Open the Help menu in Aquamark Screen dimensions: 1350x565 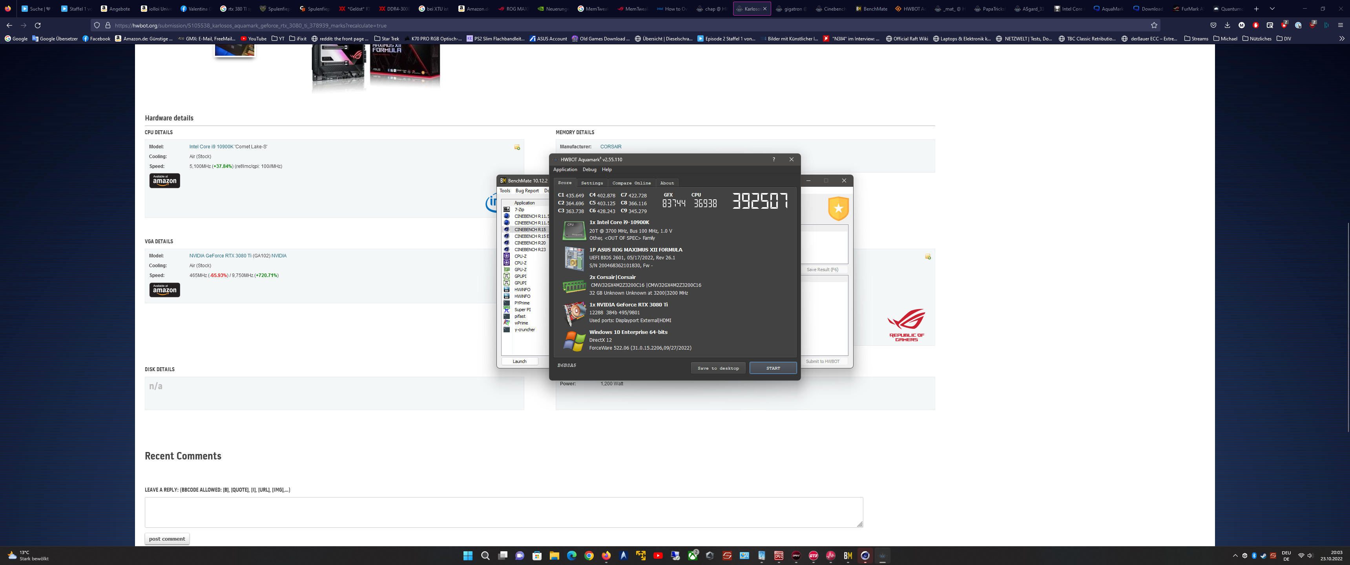click(x=606, y=169)
